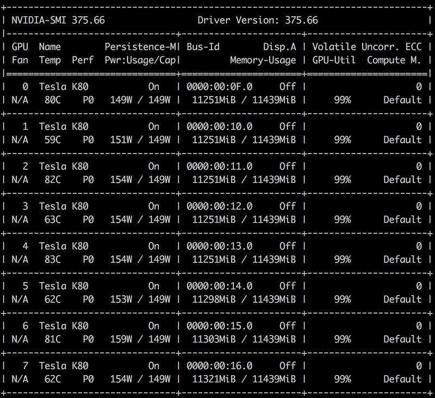The width and height of the screenshot is (435, 398).
Task: Click bus ID "0000:00:13.0"
Action: click(220, 246)
